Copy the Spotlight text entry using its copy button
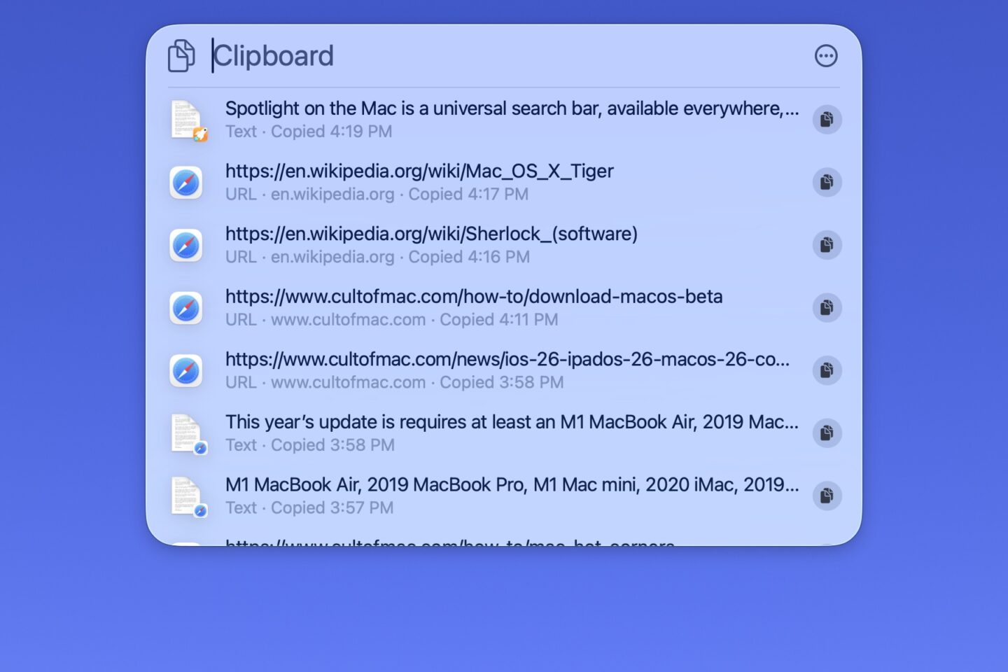Viewport: 1008px width, 672px height. [x=827, y=120]
